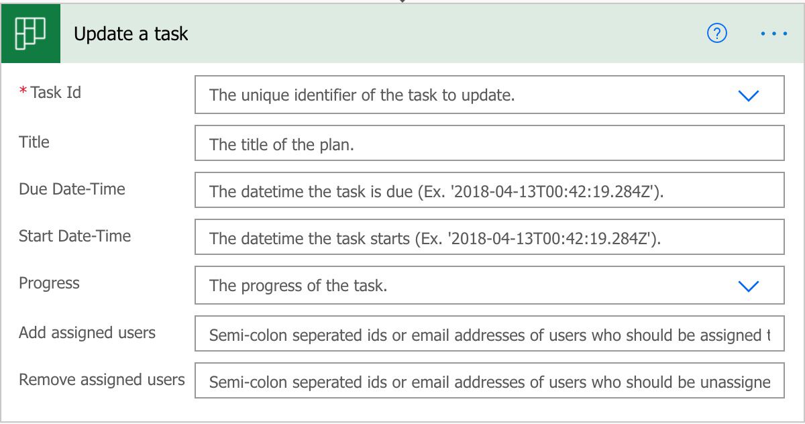Screen dimensions: 805x424
Task: Expand the Task Id dropdown
Action: click(x=749, y=95)
